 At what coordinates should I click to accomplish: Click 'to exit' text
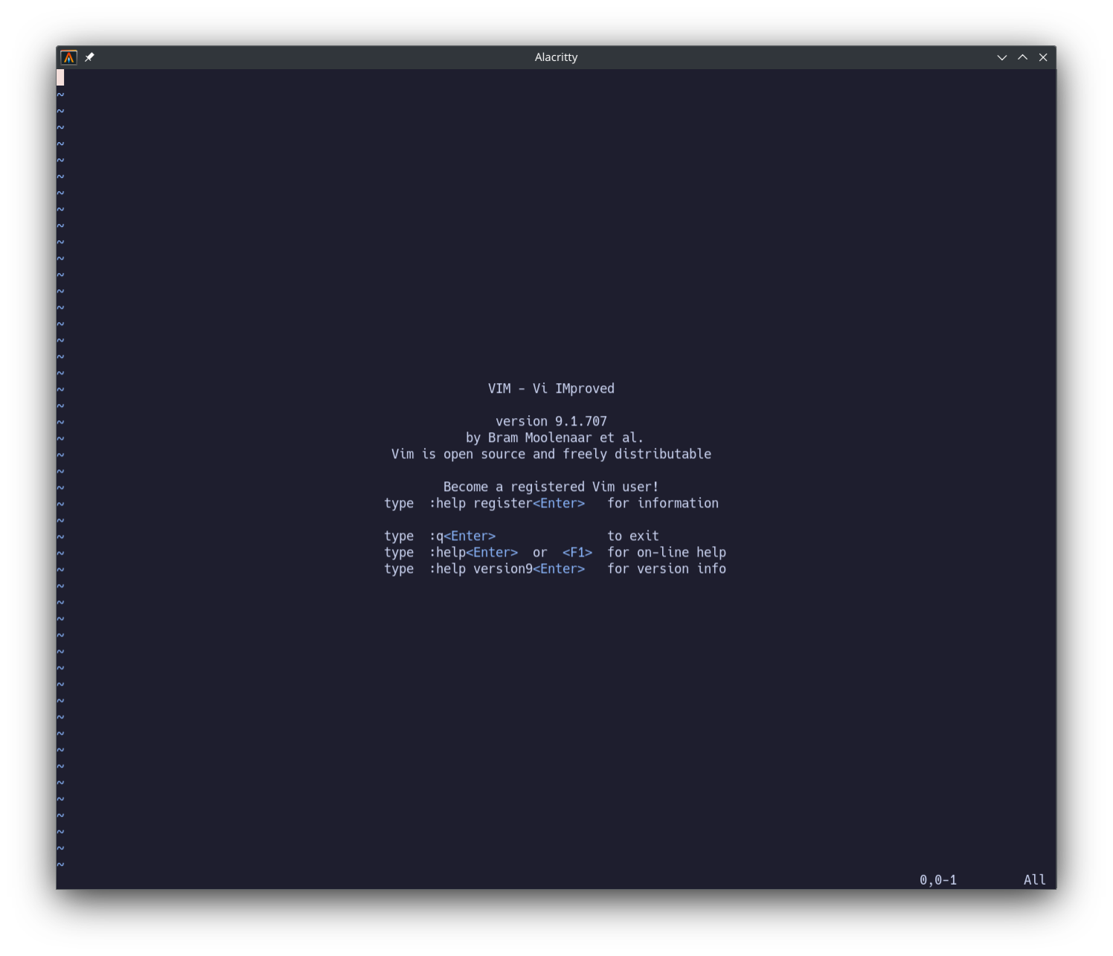[633, 536]
